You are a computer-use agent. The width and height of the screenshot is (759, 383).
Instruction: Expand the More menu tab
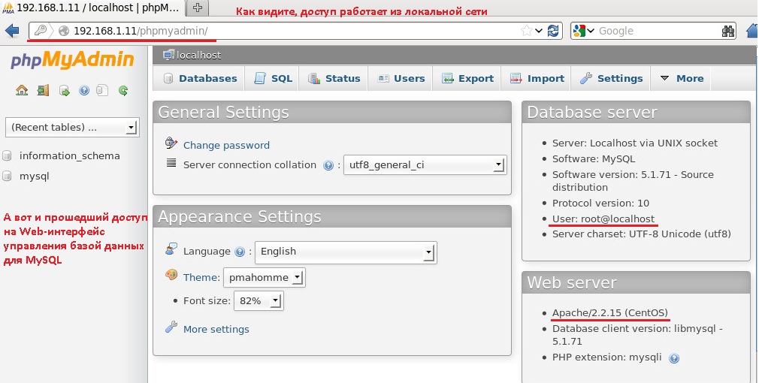682,78
